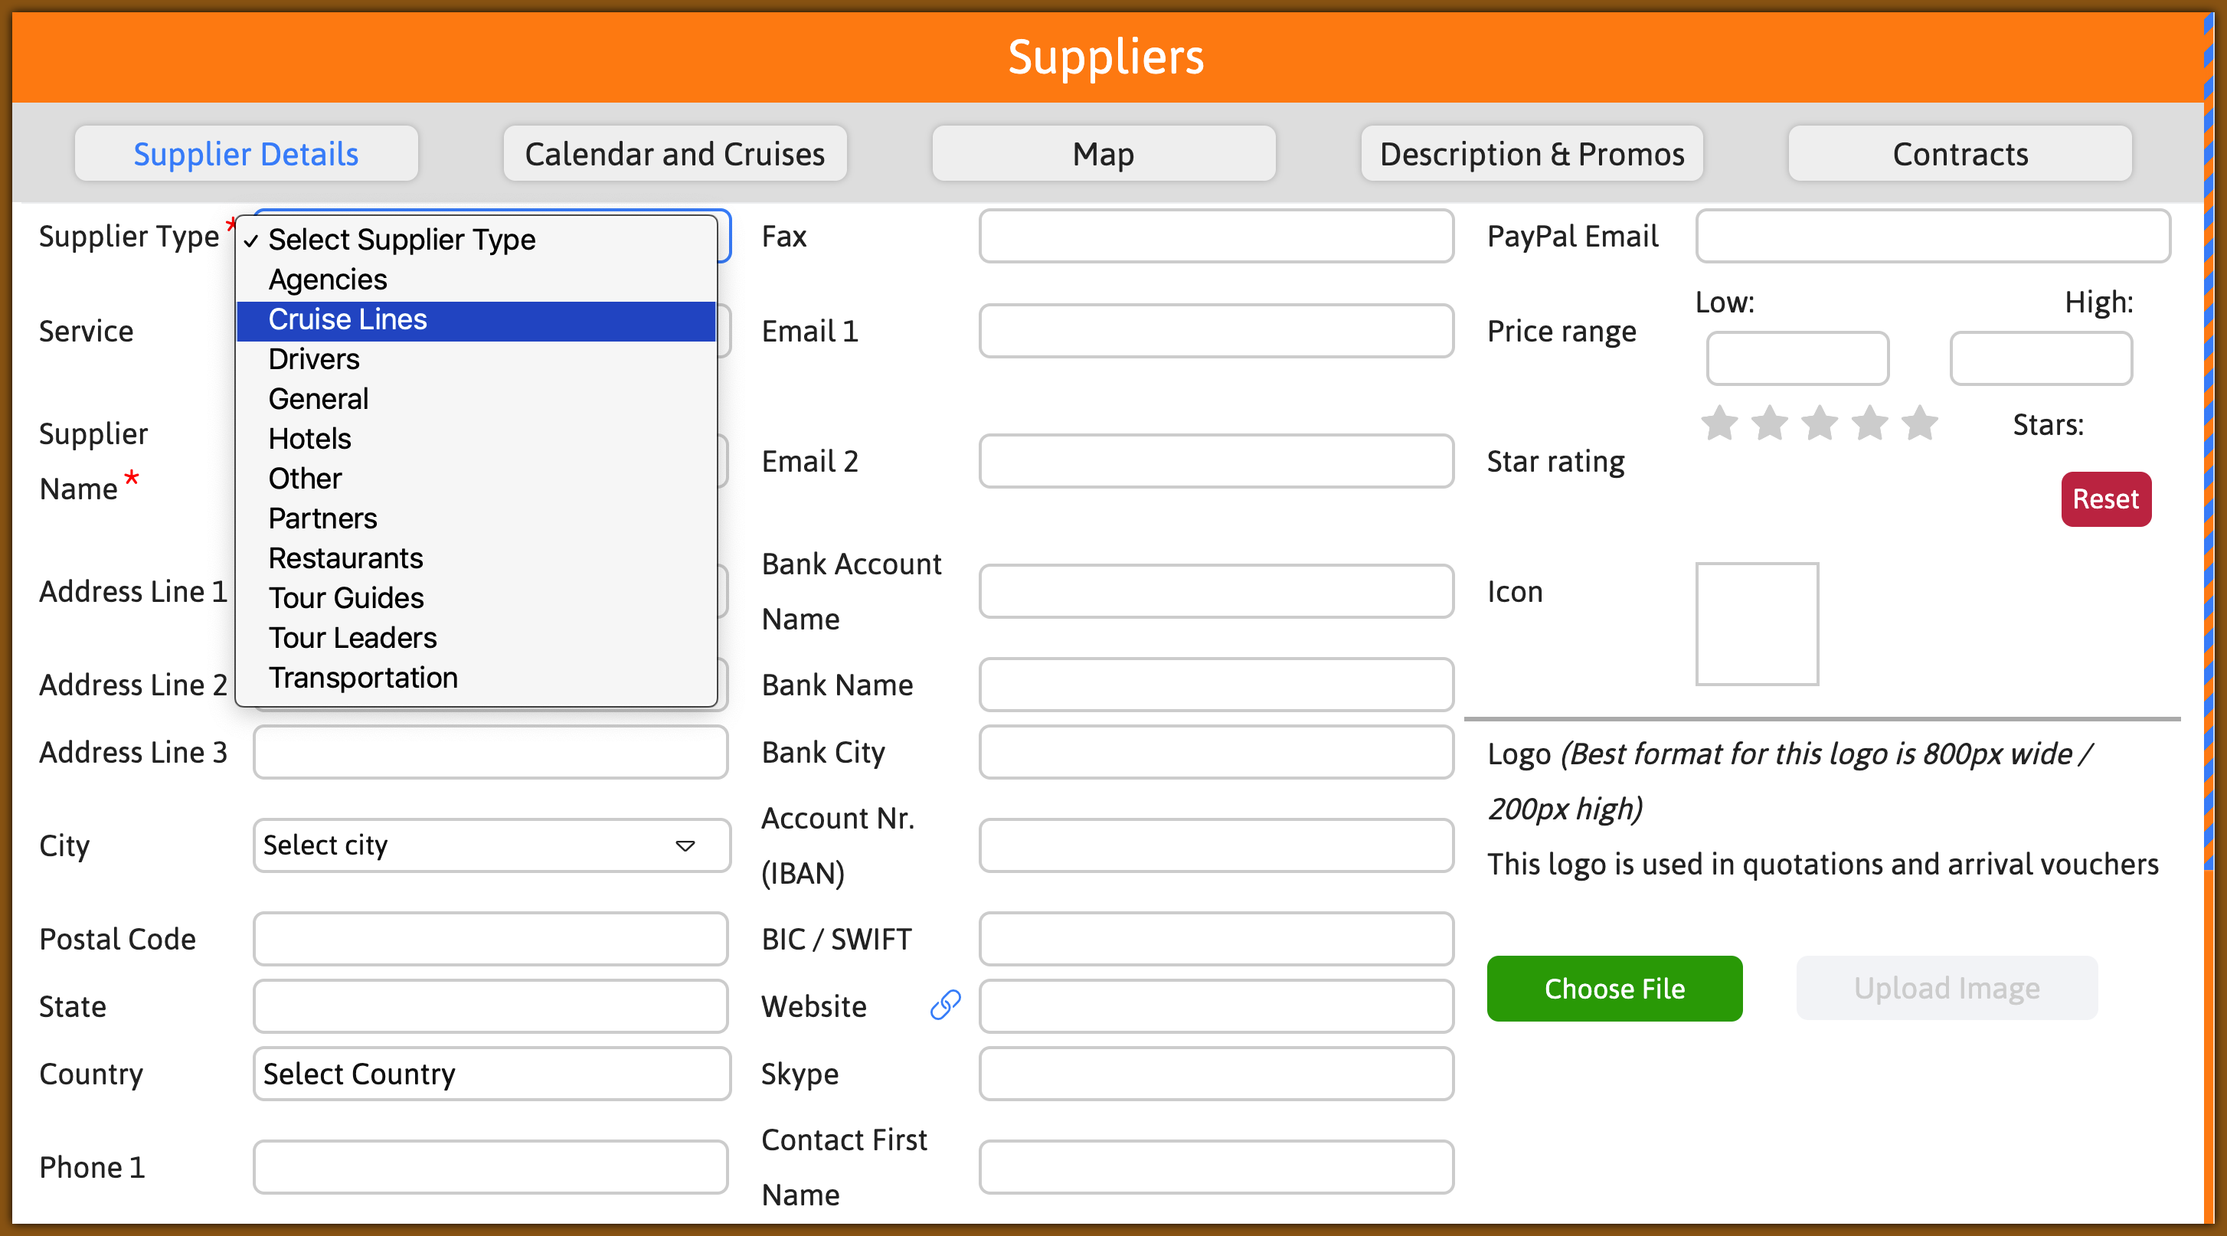2227x1236 pixels.
Task: Open the Select city dropdown
Action: point(490,845)
